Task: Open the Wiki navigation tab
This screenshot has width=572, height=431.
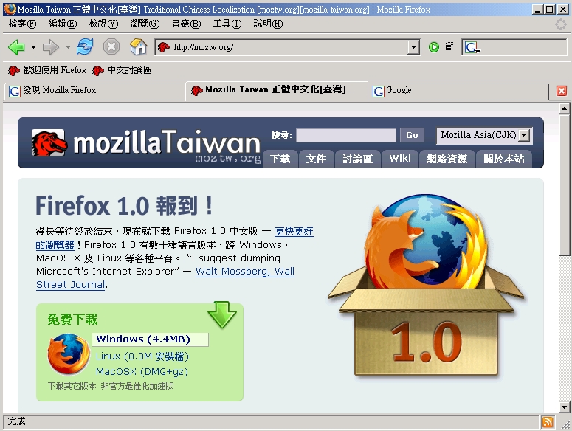Action: 400,159
